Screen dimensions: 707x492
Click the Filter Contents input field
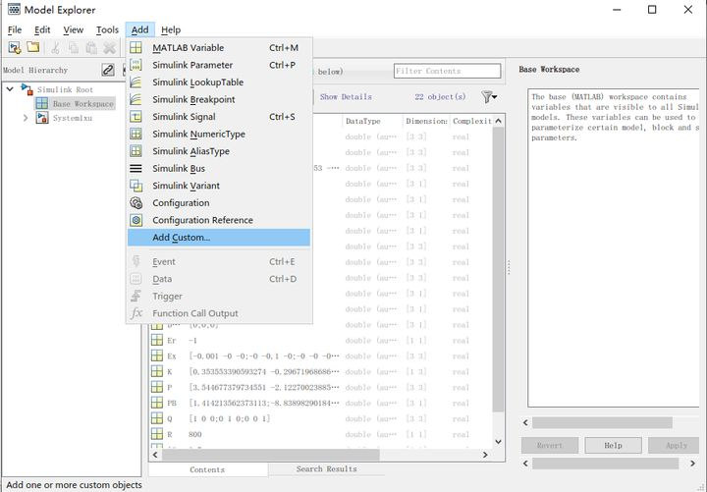[448, 71]
